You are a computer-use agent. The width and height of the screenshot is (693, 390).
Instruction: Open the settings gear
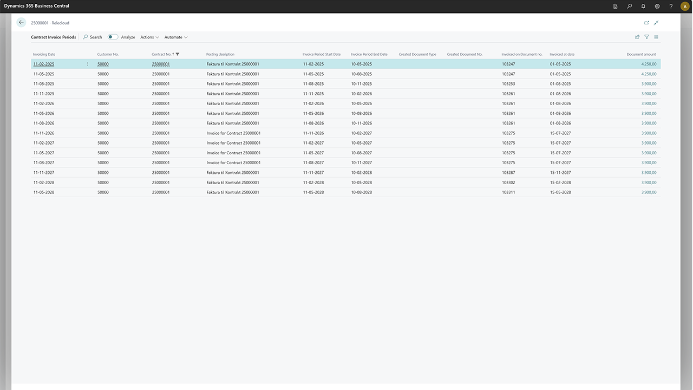coord(657,6)
